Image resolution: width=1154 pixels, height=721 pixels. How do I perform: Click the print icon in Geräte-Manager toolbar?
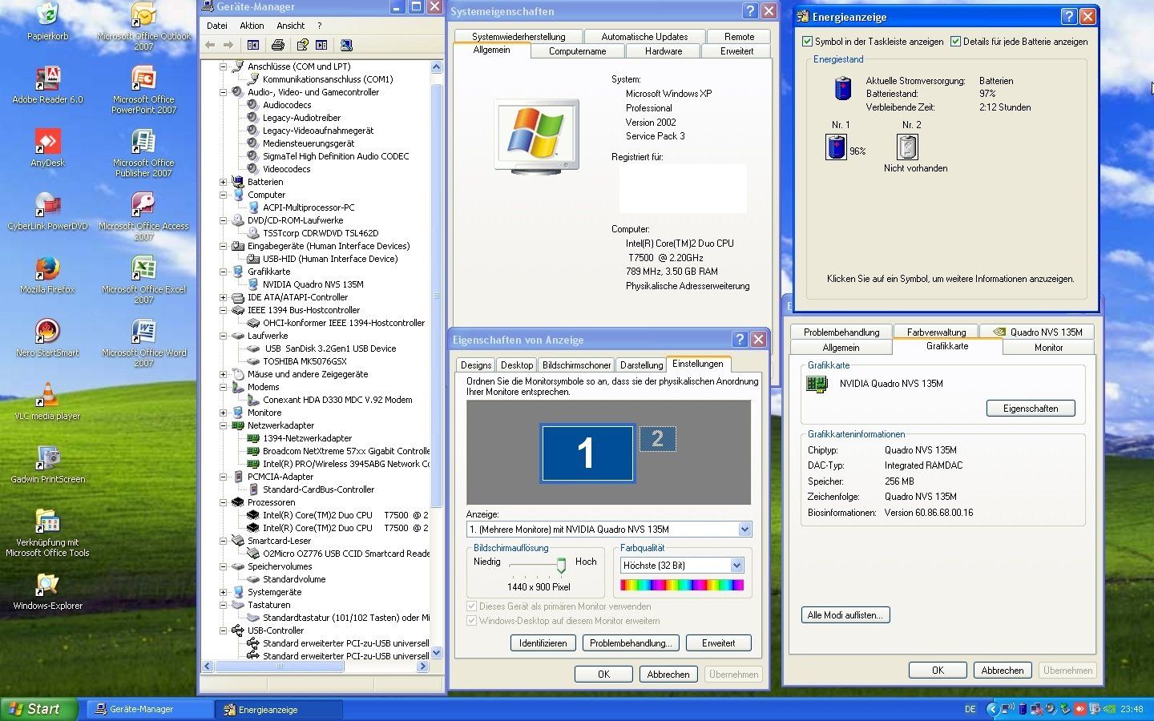pyautogui.click(x=278, y=45)
